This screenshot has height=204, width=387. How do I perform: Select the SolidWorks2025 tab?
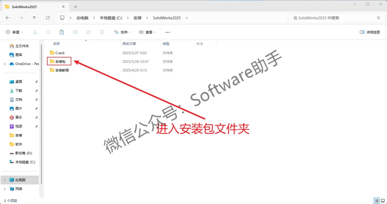pos(35,7)
